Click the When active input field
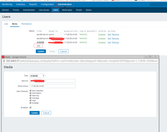 pyautogui.click(x=52, y=86)
